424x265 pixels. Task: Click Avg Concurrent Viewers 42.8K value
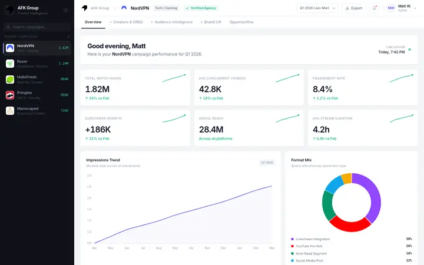coord(210,90)
